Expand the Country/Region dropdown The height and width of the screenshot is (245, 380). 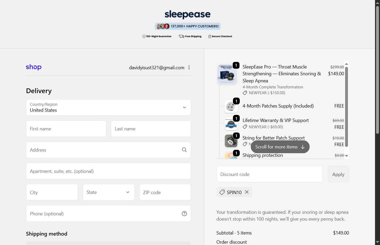108,107
